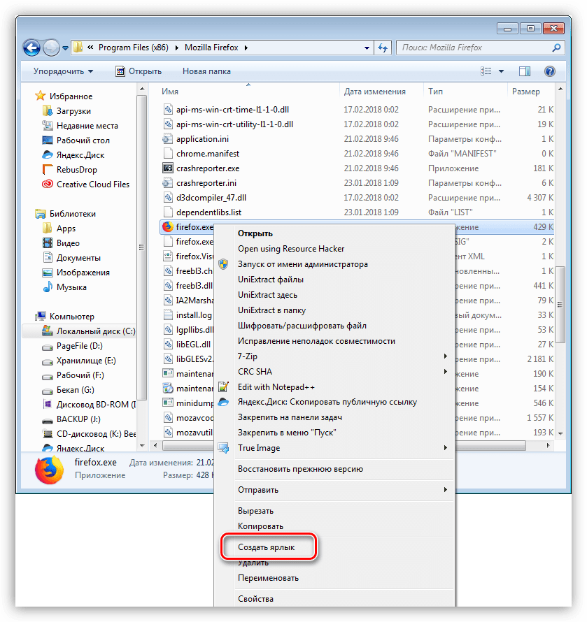Screen dimensions: 587x622
Task: Click the Новая папка button
Action: 206,71
